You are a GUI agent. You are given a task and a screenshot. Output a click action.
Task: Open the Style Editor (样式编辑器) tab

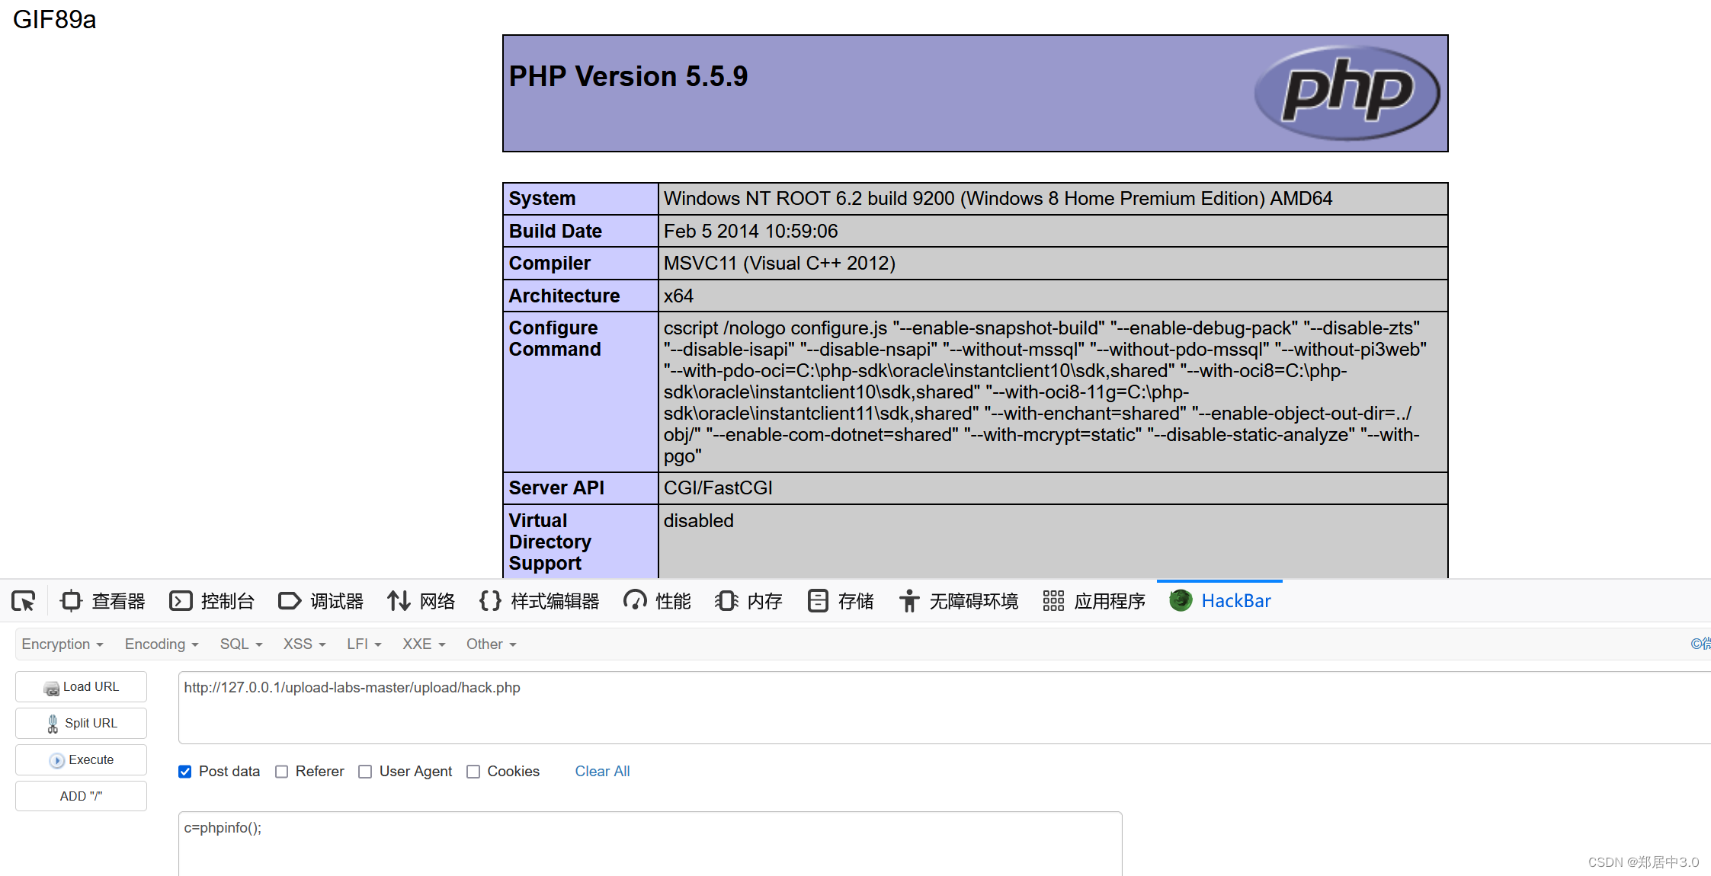tap(539, 601)
